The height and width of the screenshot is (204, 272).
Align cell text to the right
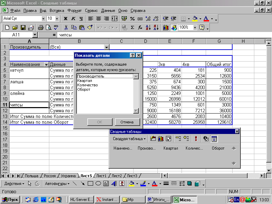coord(106,19)
